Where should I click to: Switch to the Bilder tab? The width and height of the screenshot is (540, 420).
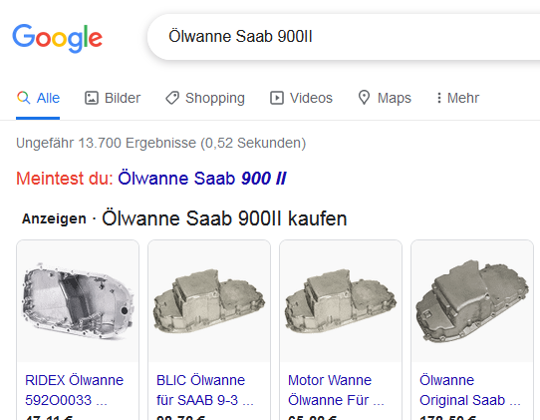tap(113, 98)
